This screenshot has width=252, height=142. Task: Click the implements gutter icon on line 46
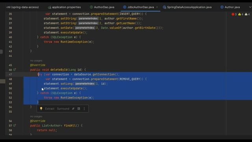(15, 69)
